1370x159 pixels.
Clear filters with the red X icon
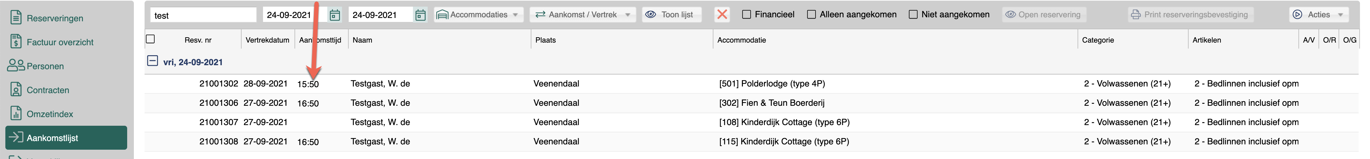722,14
